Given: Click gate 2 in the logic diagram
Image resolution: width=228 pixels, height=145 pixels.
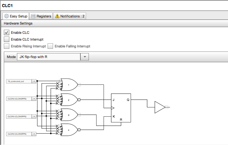Looking at the screenshot, I should (69, 100).
